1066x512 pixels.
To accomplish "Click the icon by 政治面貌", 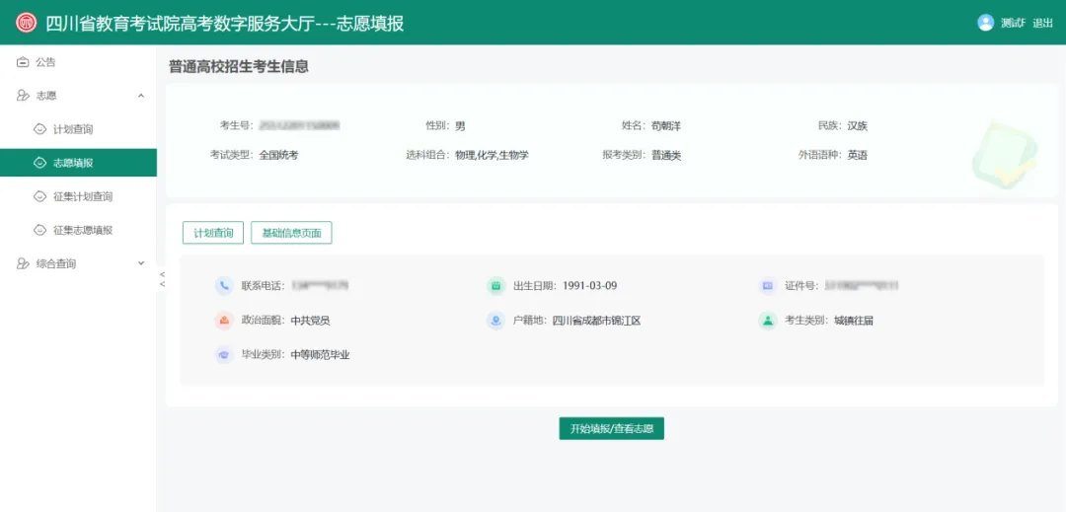I will pos(224,321).
